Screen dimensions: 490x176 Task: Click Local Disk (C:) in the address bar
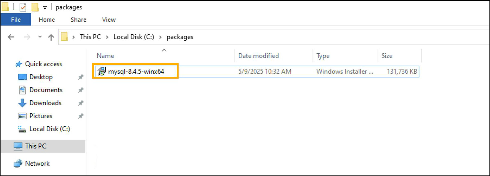(x=133, y=37)
